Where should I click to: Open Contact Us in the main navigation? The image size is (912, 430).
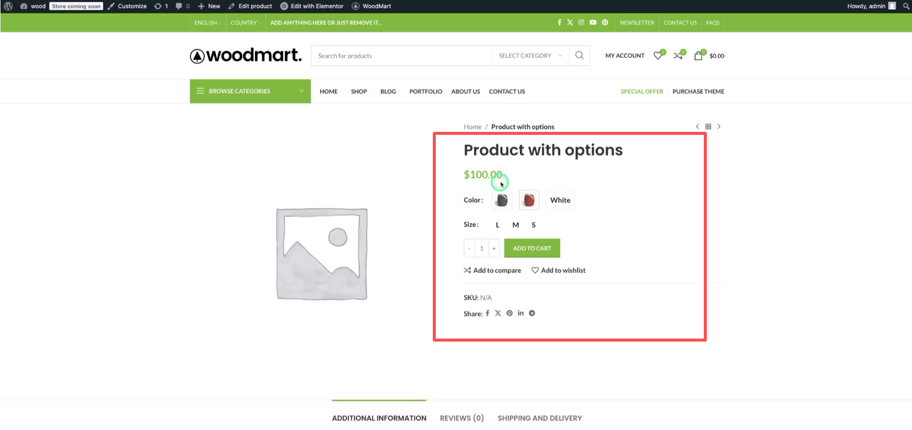point(507,91)
